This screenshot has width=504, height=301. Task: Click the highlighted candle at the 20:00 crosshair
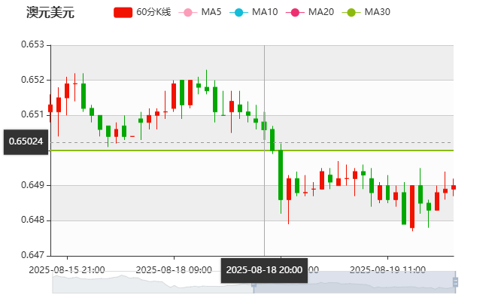[264, 126]
